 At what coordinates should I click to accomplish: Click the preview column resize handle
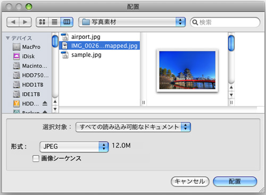(231, 102)
